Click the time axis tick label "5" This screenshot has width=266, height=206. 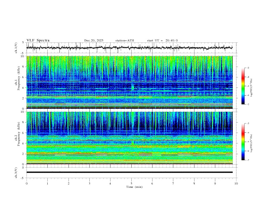pyautogui.click(x=131, y=183)
